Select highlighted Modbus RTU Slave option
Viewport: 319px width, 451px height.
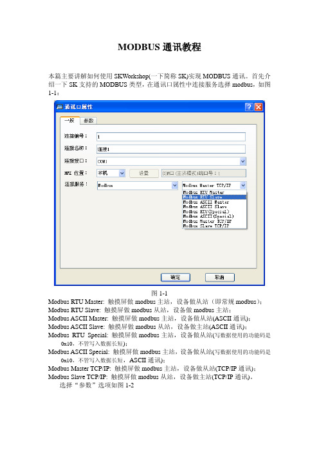click(215, 197)
